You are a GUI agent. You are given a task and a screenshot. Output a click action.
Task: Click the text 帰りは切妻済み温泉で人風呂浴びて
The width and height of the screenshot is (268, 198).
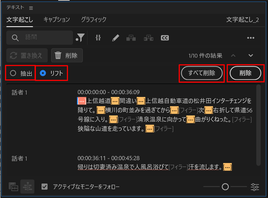point(123,167)
